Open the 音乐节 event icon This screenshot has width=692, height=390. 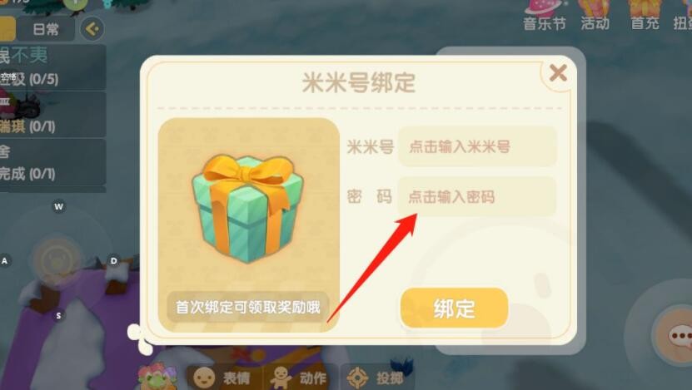point(544,16)
